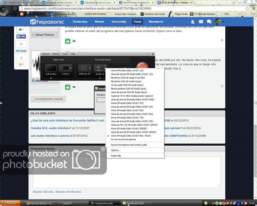257x206 pixels.
Task: Click the red rec button
Action: click(x=142, y=66)
